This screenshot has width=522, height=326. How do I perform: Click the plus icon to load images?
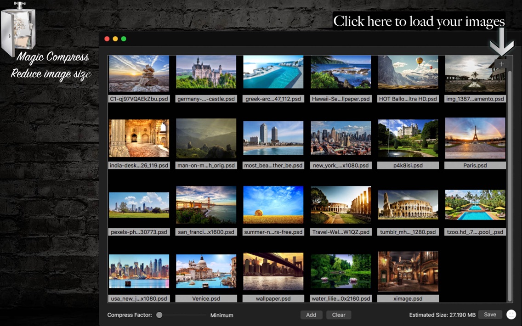click(501, 64)
